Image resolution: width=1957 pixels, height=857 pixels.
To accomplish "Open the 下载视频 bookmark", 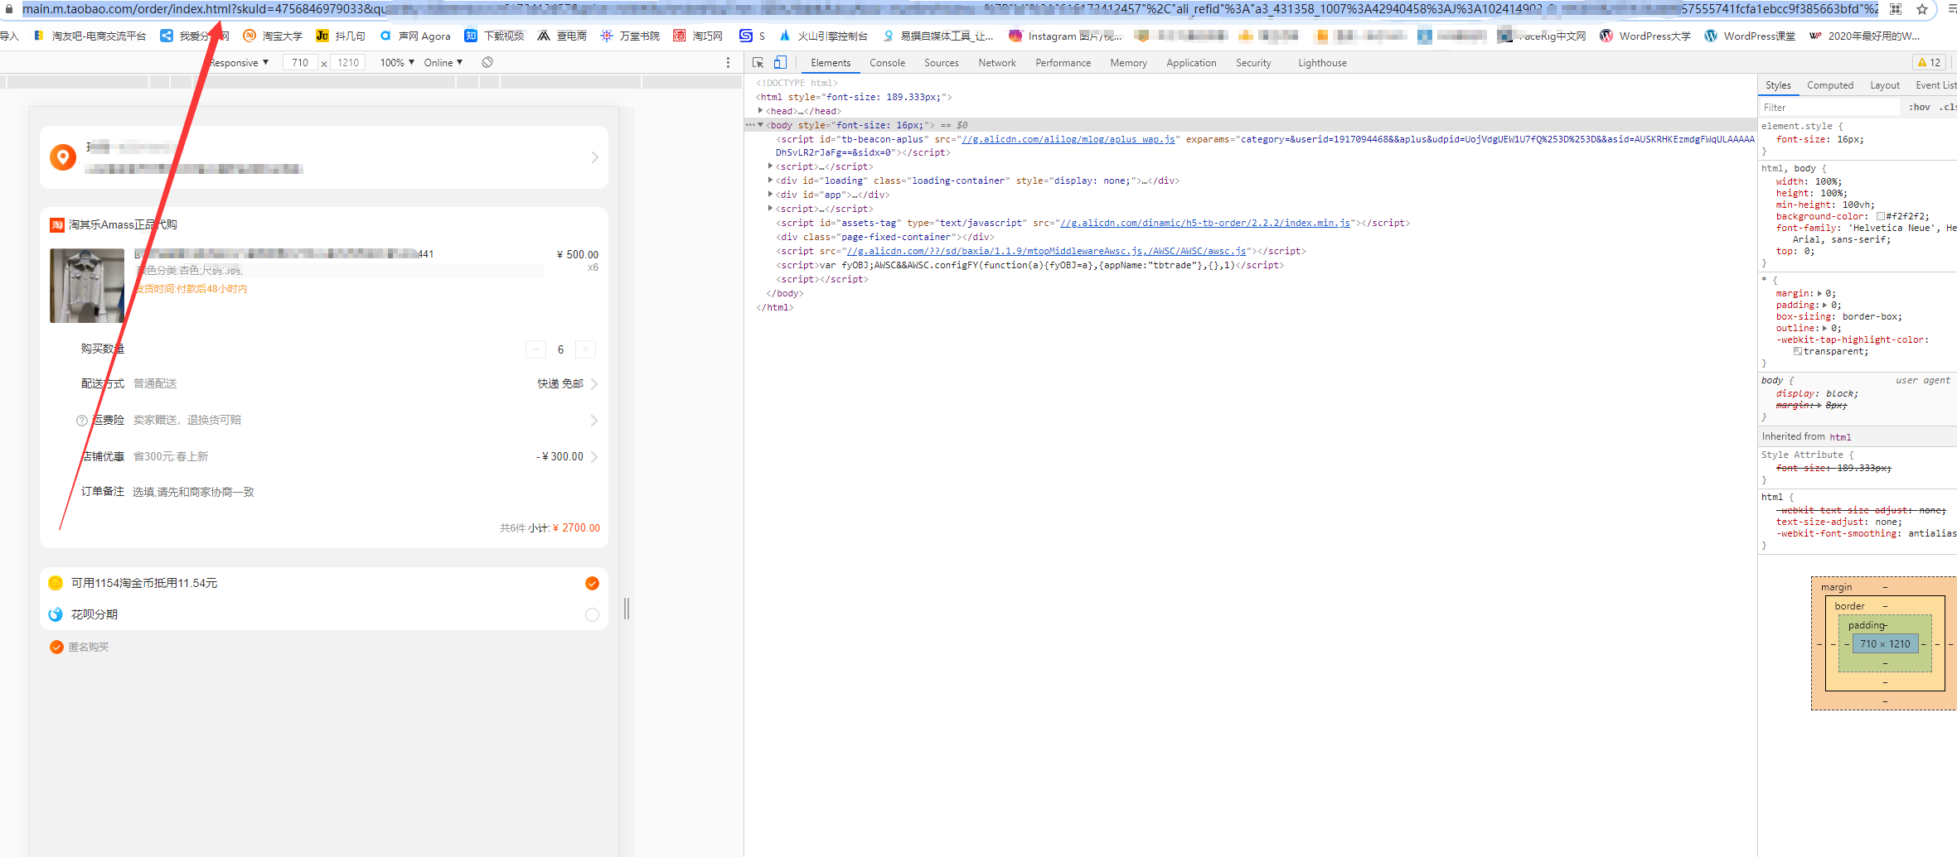I will tap(495, 36).
